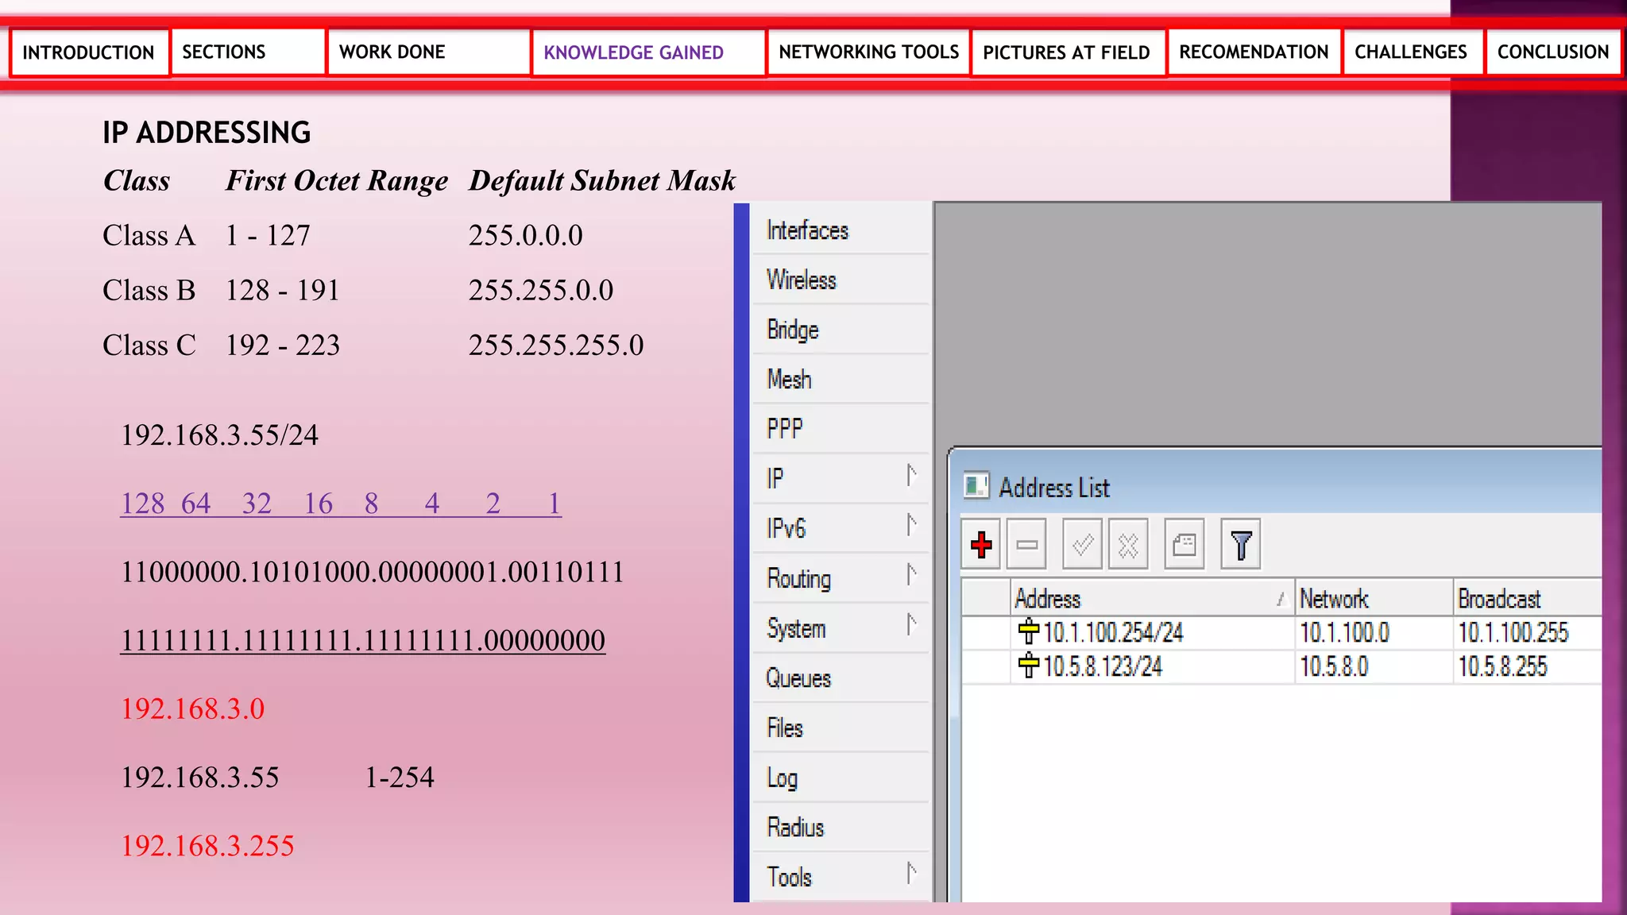
Task: Click the INTRODUCTION navigation button
Action: 88,53
